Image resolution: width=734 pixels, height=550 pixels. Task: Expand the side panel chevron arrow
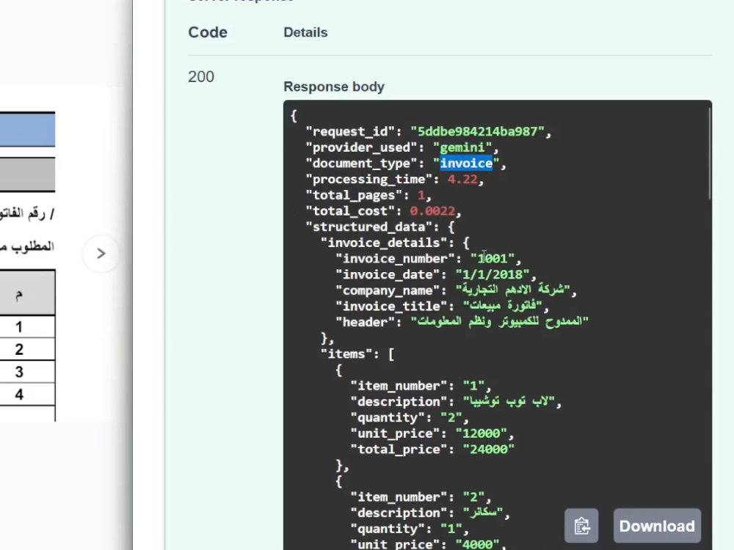coord(101,254)
